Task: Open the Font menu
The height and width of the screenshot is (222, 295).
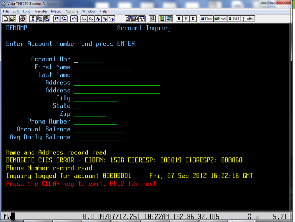Action: [26, 11]
